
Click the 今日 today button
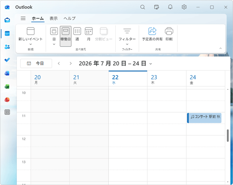[x=36, y=63]
